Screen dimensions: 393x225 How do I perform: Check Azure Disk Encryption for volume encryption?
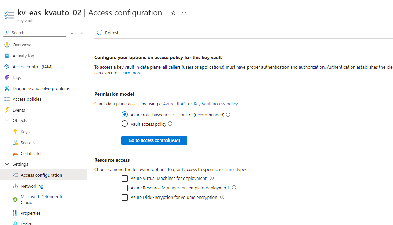tap(125, 197)
